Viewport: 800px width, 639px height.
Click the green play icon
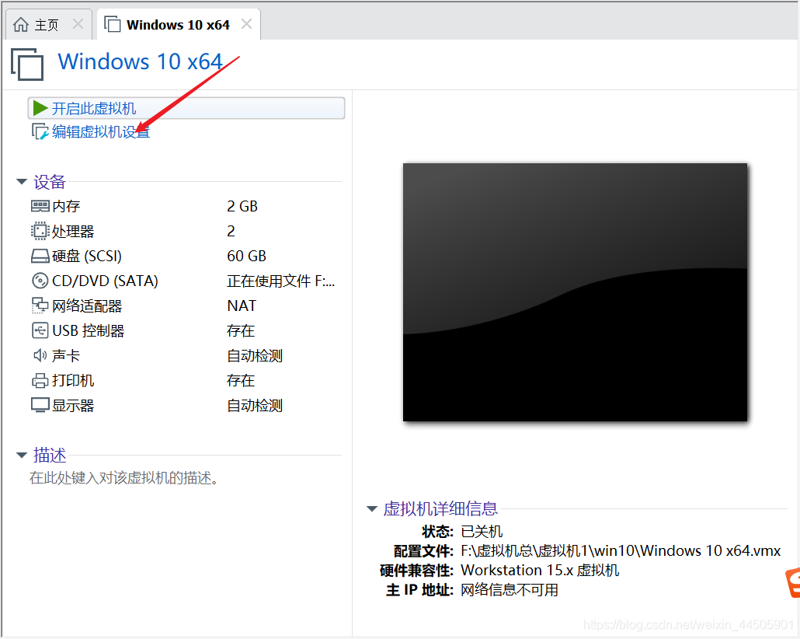pos(40,108)
